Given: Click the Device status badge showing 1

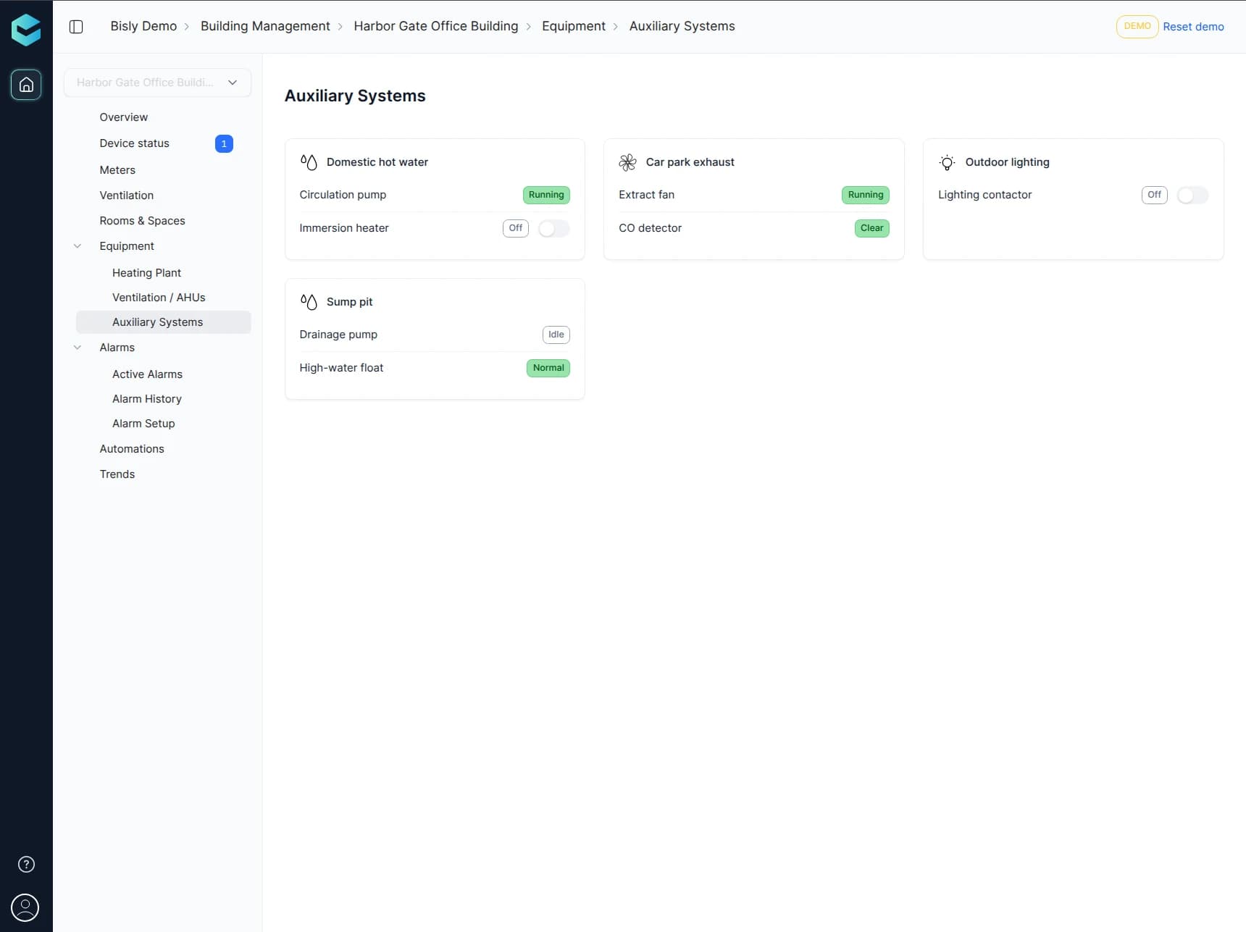Looking at the screenshot, I should tap(224, 143).
